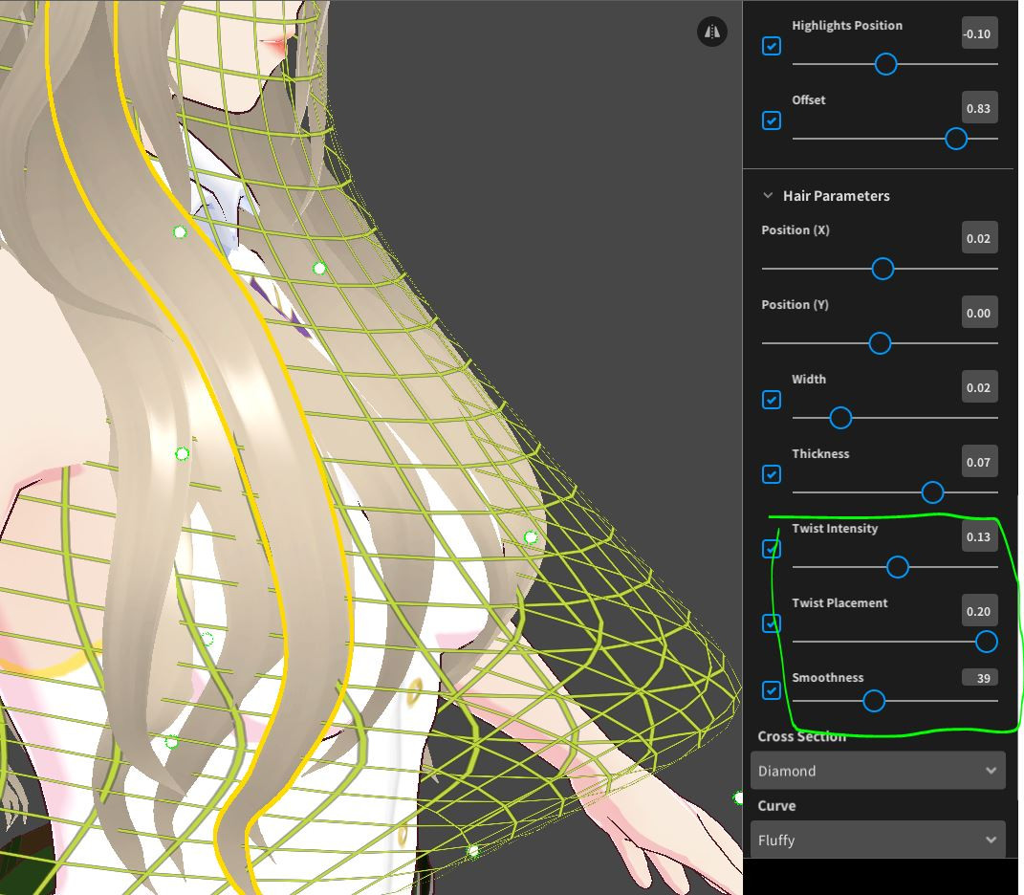
Task: Collapse the Hair Parameters section
Action: coord(768,195)
